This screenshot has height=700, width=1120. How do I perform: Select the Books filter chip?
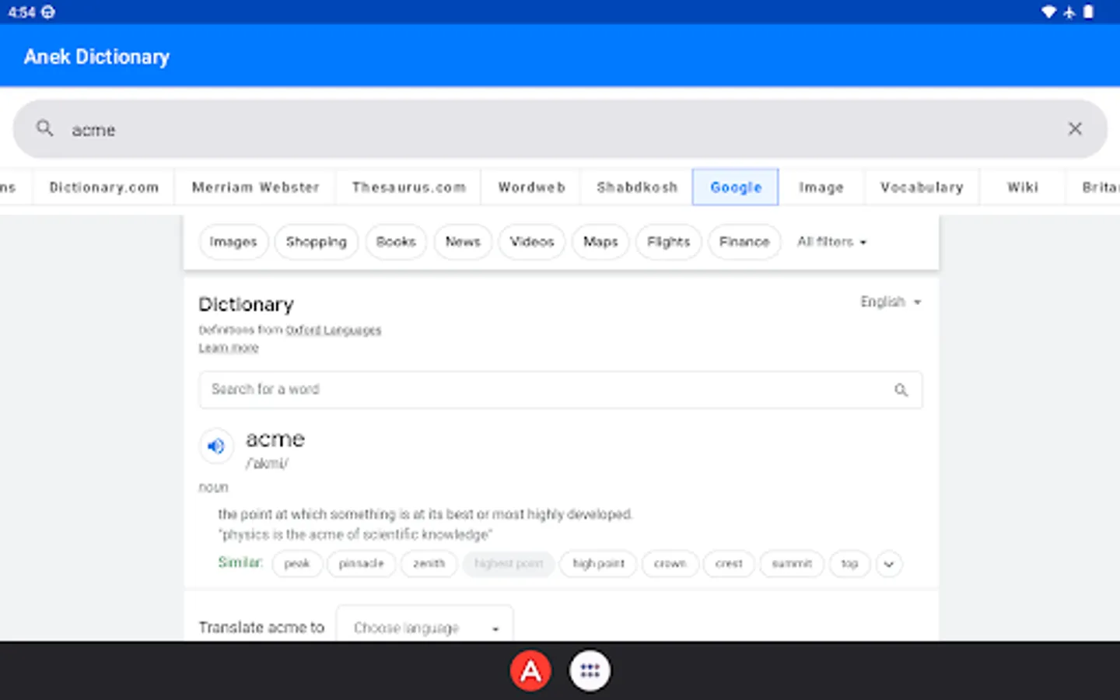click(x=396, y=242)
